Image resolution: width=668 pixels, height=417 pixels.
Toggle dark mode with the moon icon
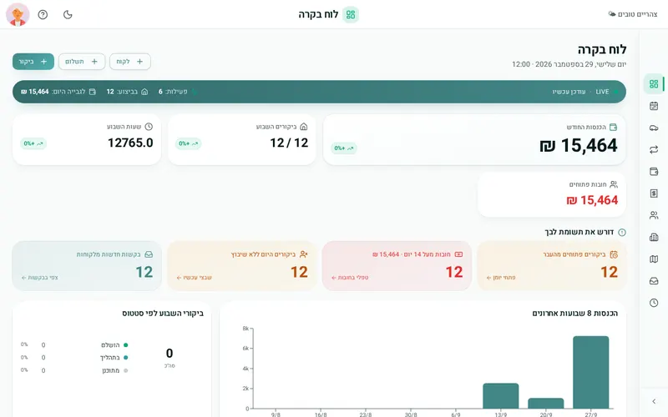tap(68, 14)
